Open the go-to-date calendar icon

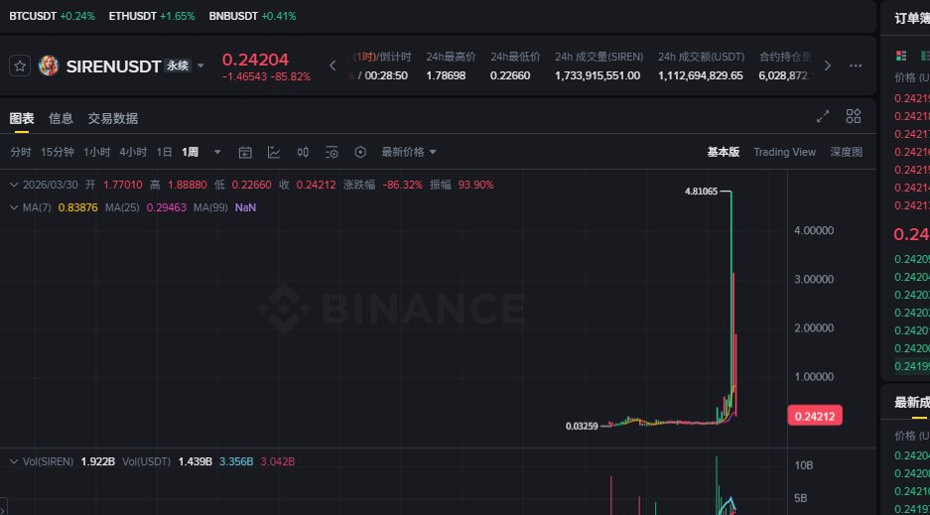coord(245,152)
